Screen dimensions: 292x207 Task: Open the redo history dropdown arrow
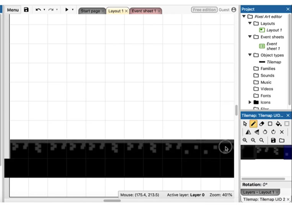(57, 10)
